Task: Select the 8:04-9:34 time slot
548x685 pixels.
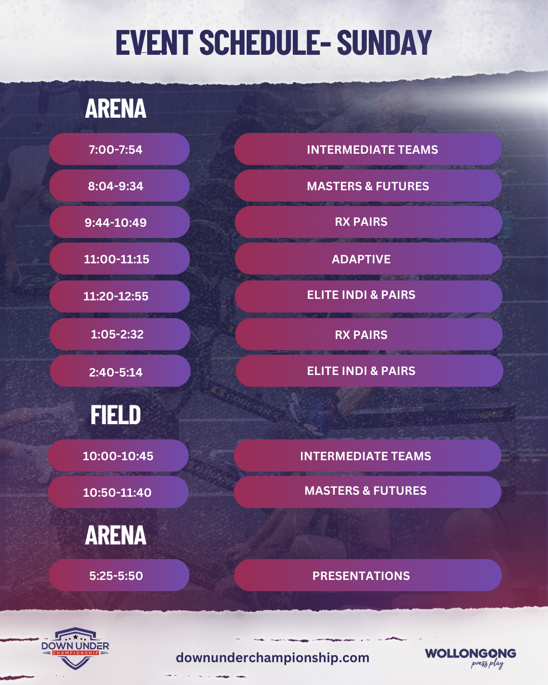Action: click(x=119, y=186)
